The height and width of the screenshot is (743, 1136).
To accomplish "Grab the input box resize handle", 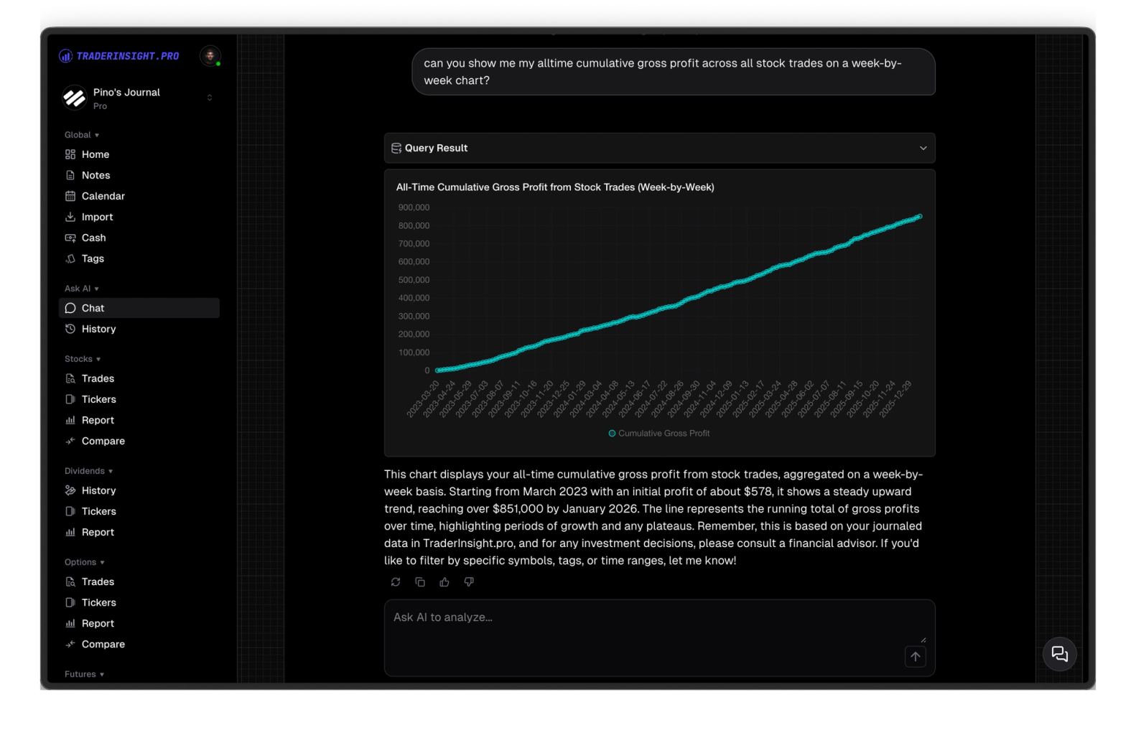I will pyautogui.click(x=923, y=640).
